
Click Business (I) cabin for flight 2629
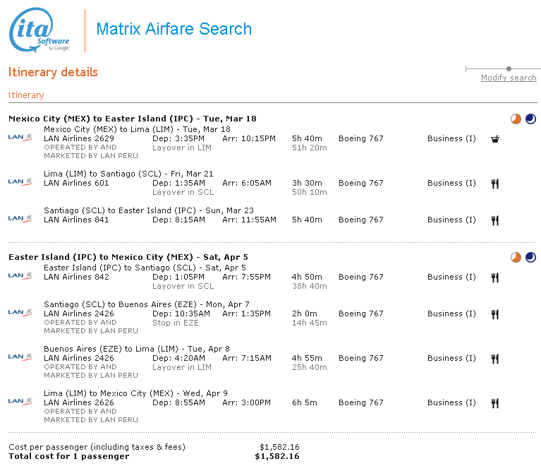[451, 138]
